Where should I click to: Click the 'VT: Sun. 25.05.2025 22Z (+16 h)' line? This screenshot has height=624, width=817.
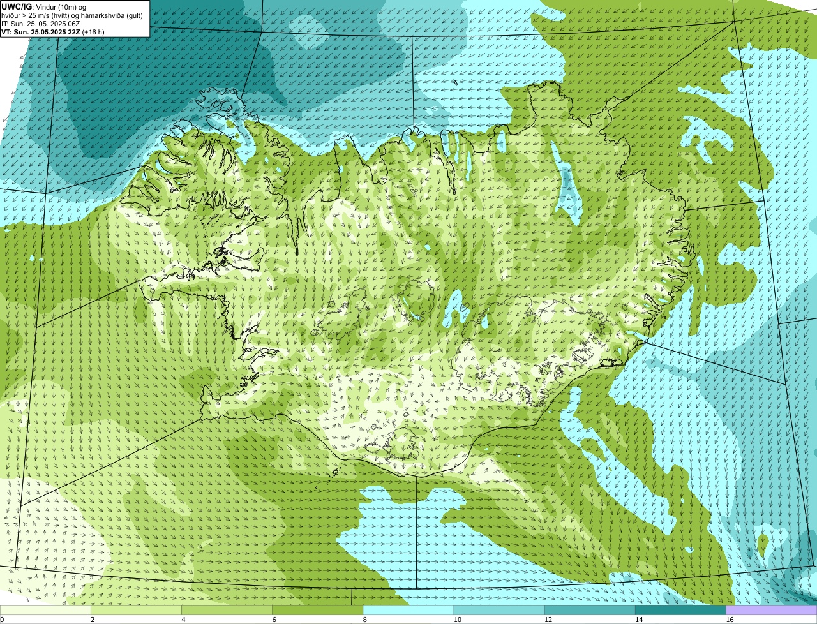pos(53,31)
